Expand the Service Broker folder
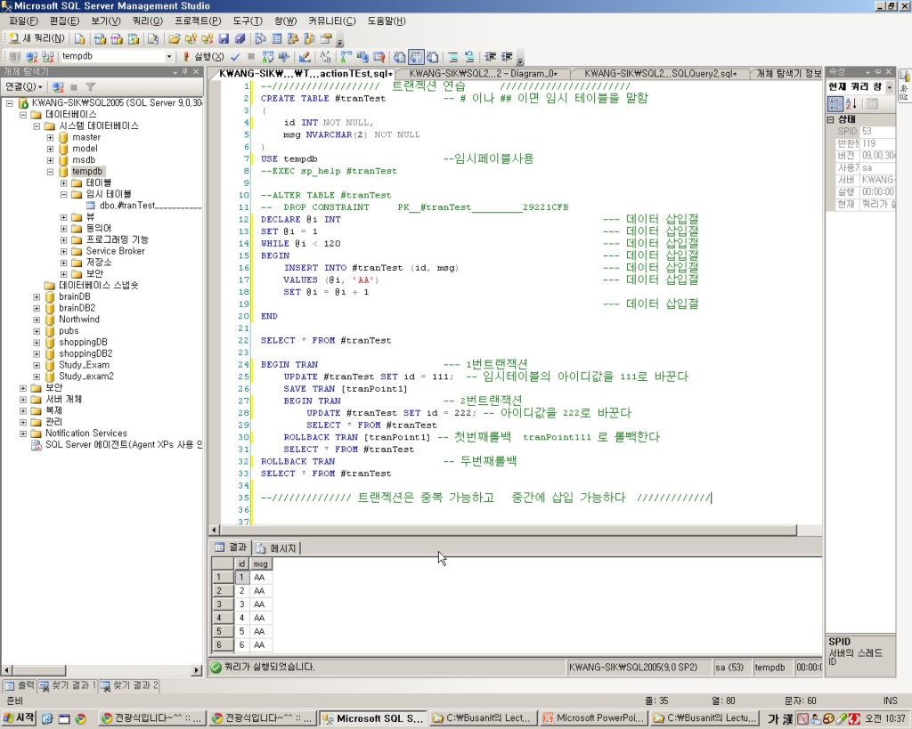 click(x=64, y=252)
